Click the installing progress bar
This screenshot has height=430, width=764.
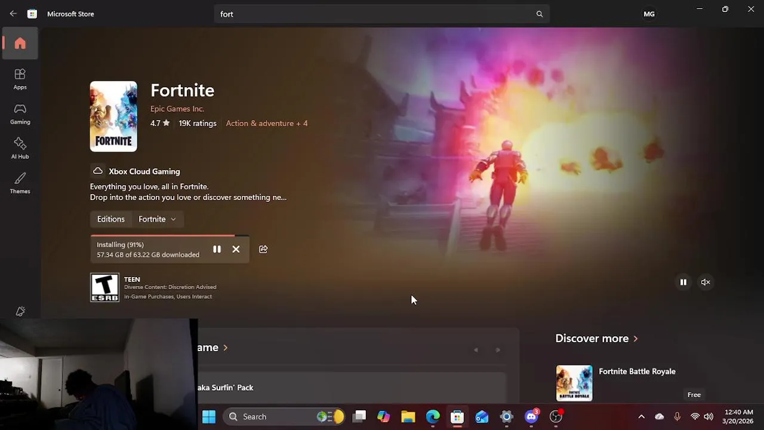[170, 236]
